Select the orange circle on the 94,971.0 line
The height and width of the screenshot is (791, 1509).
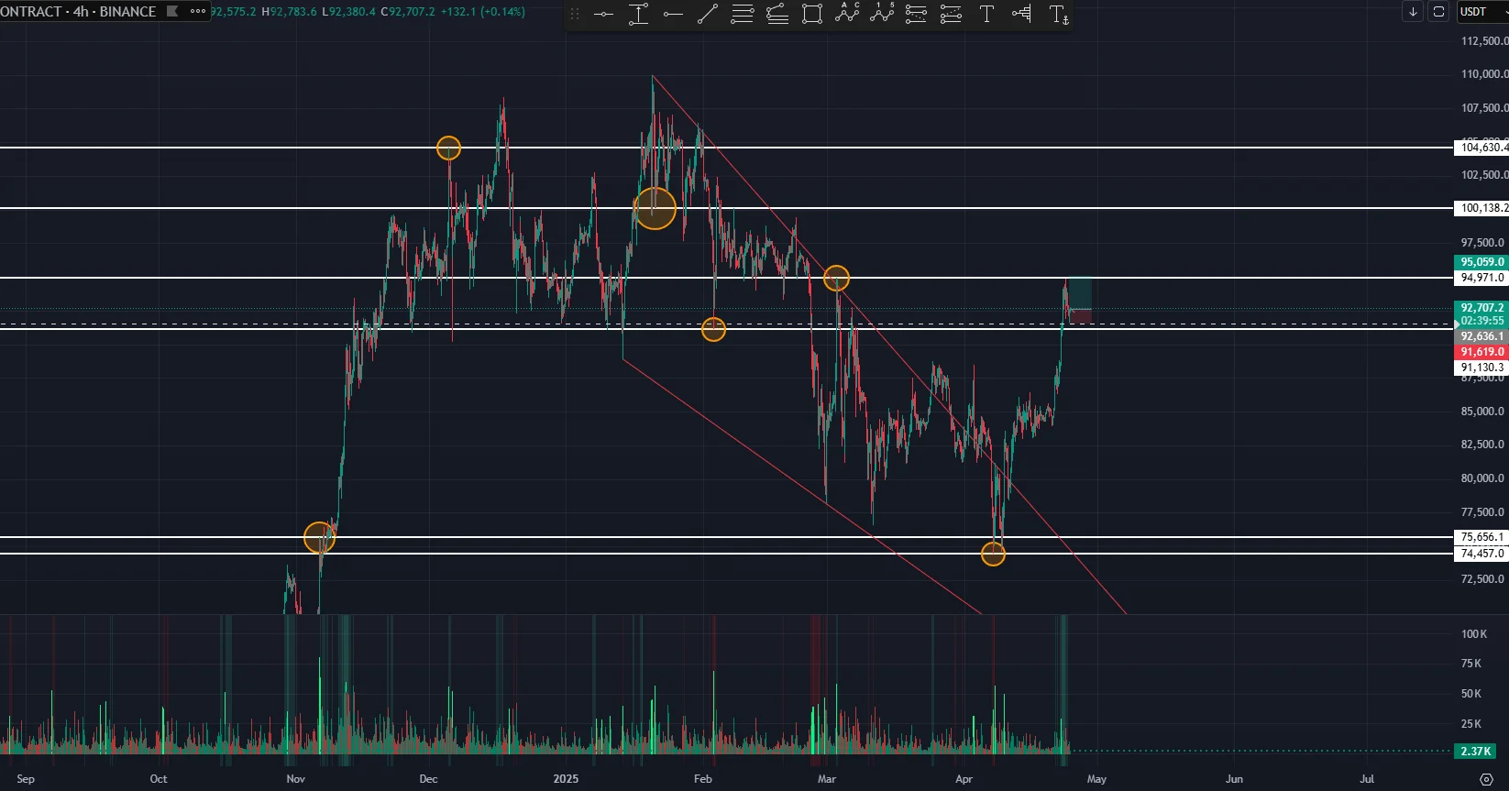click(836, 278)
